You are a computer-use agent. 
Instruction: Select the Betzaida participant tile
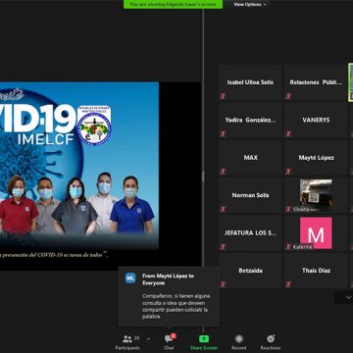click(x=251, y=271)
